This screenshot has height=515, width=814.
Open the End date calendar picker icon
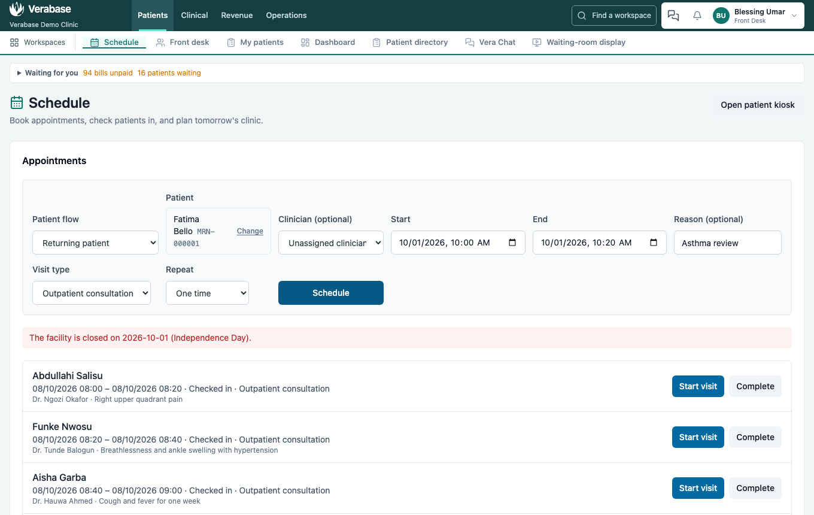click(654, 243)
